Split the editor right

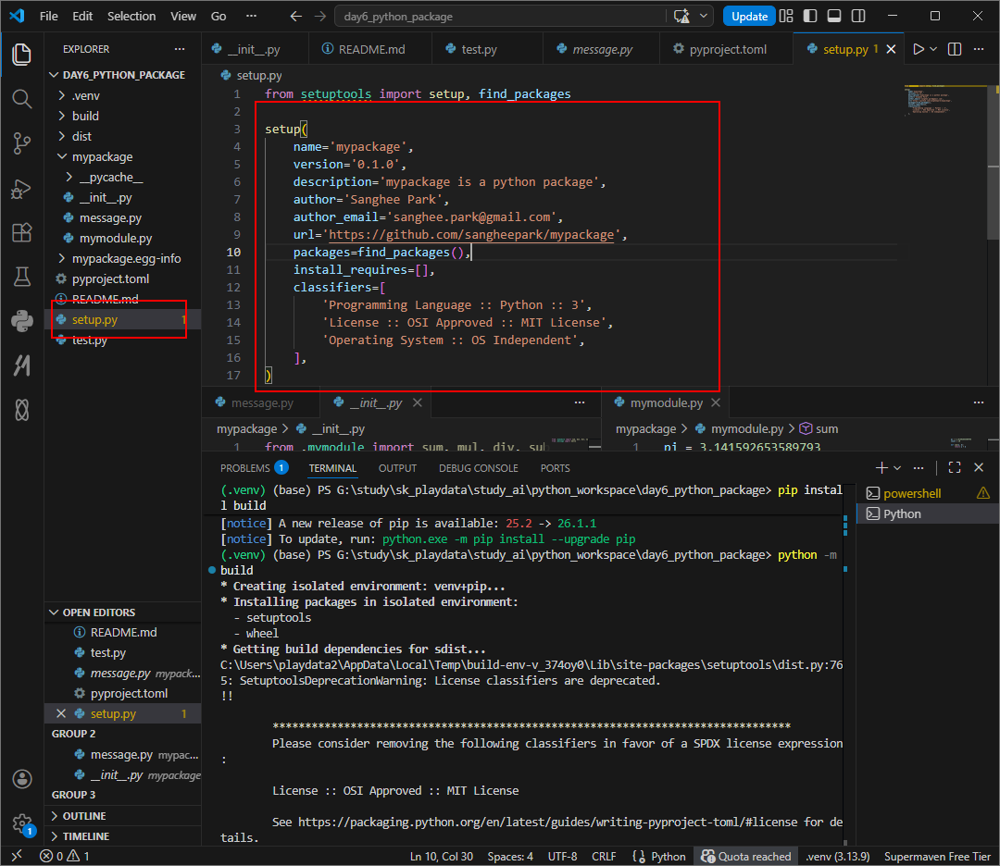coord(954,49)
